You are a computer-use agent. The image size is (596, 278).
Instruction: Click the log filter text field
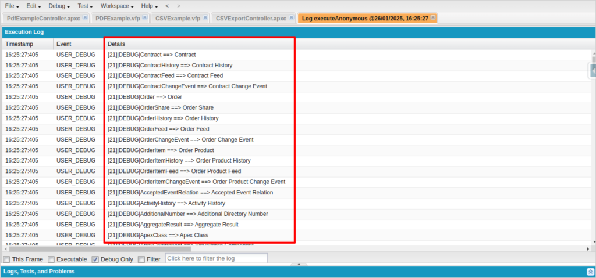click(x=217, y=259)
